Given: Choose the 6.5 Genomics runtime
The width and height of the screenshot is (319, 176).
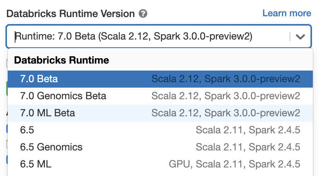Looking at the screenshot, I should pyautogui.click(x=51, y=147).
